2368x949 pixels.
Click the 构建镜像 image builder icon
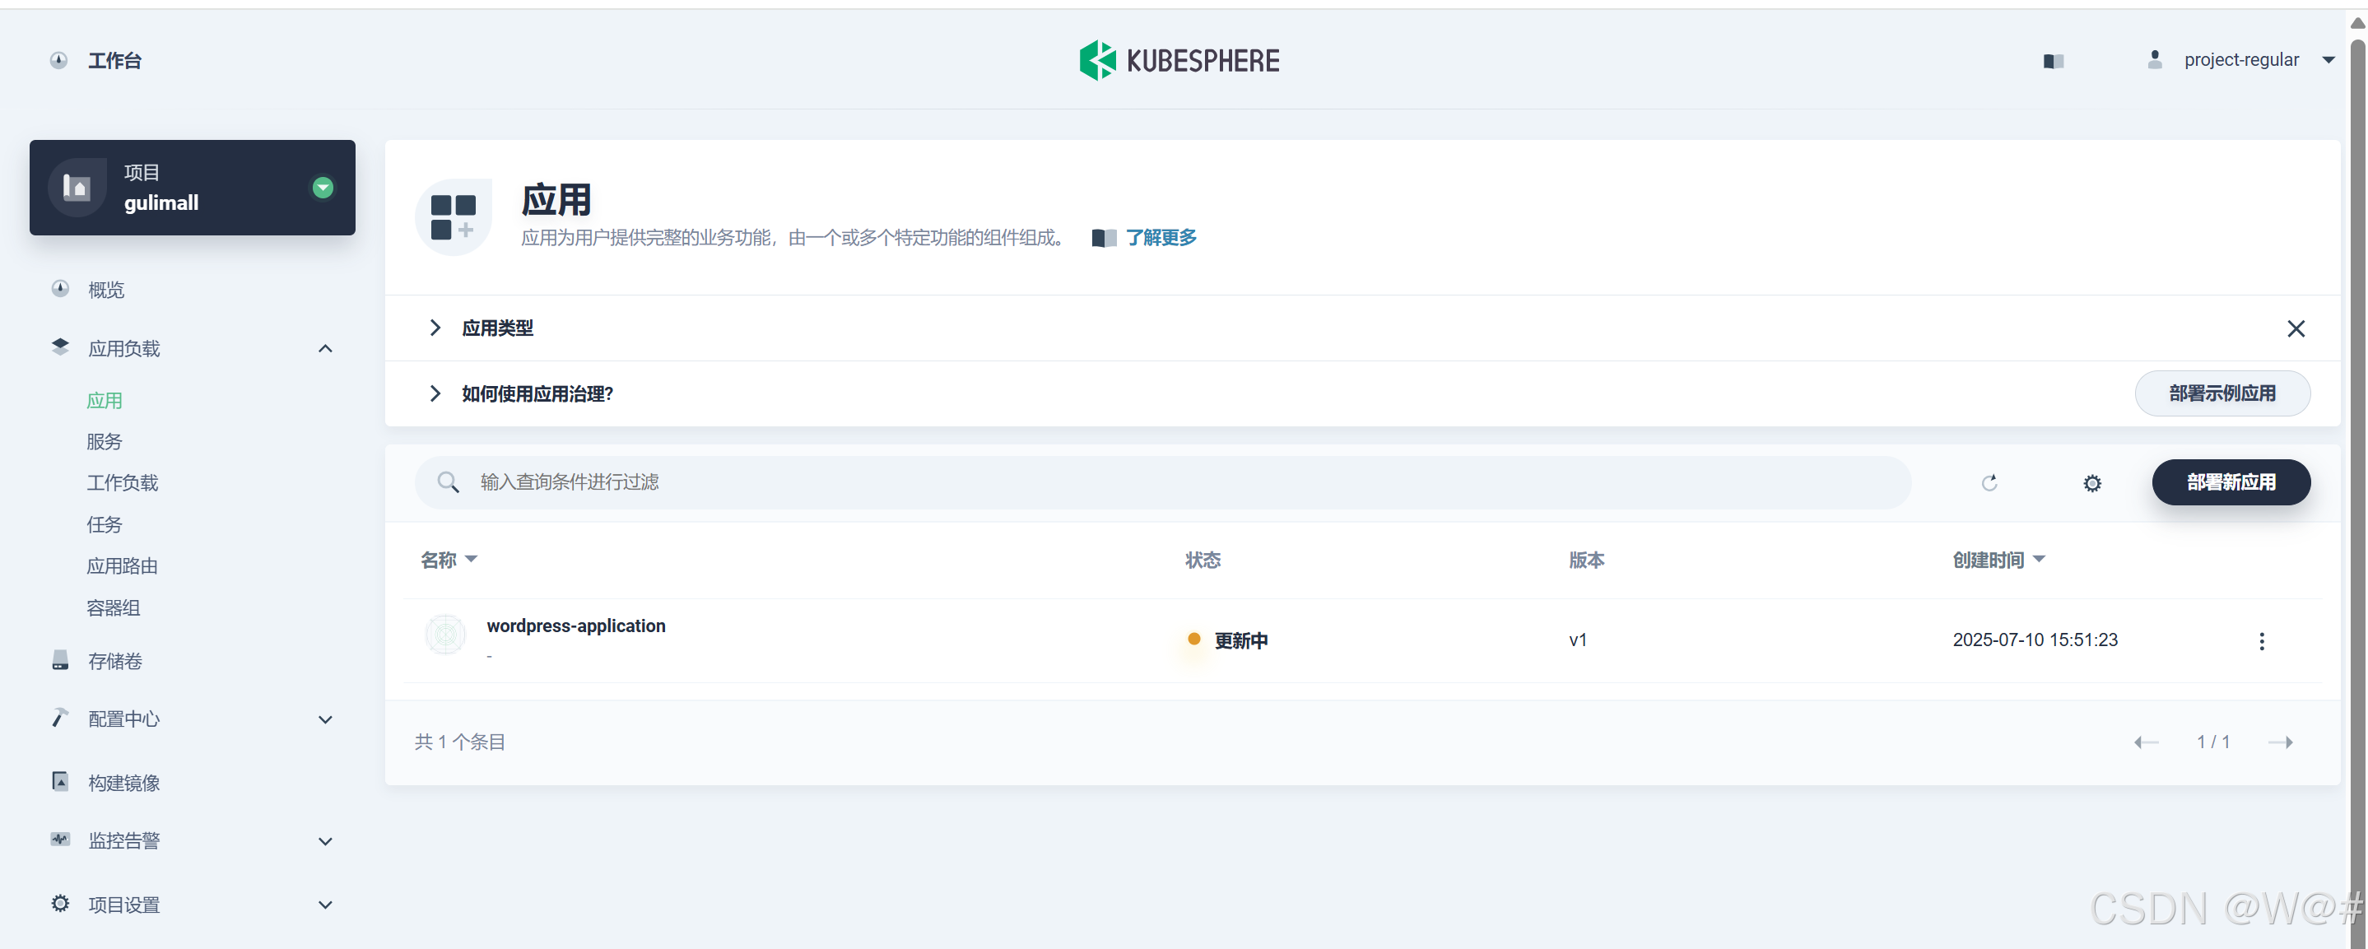pos(60,782)
